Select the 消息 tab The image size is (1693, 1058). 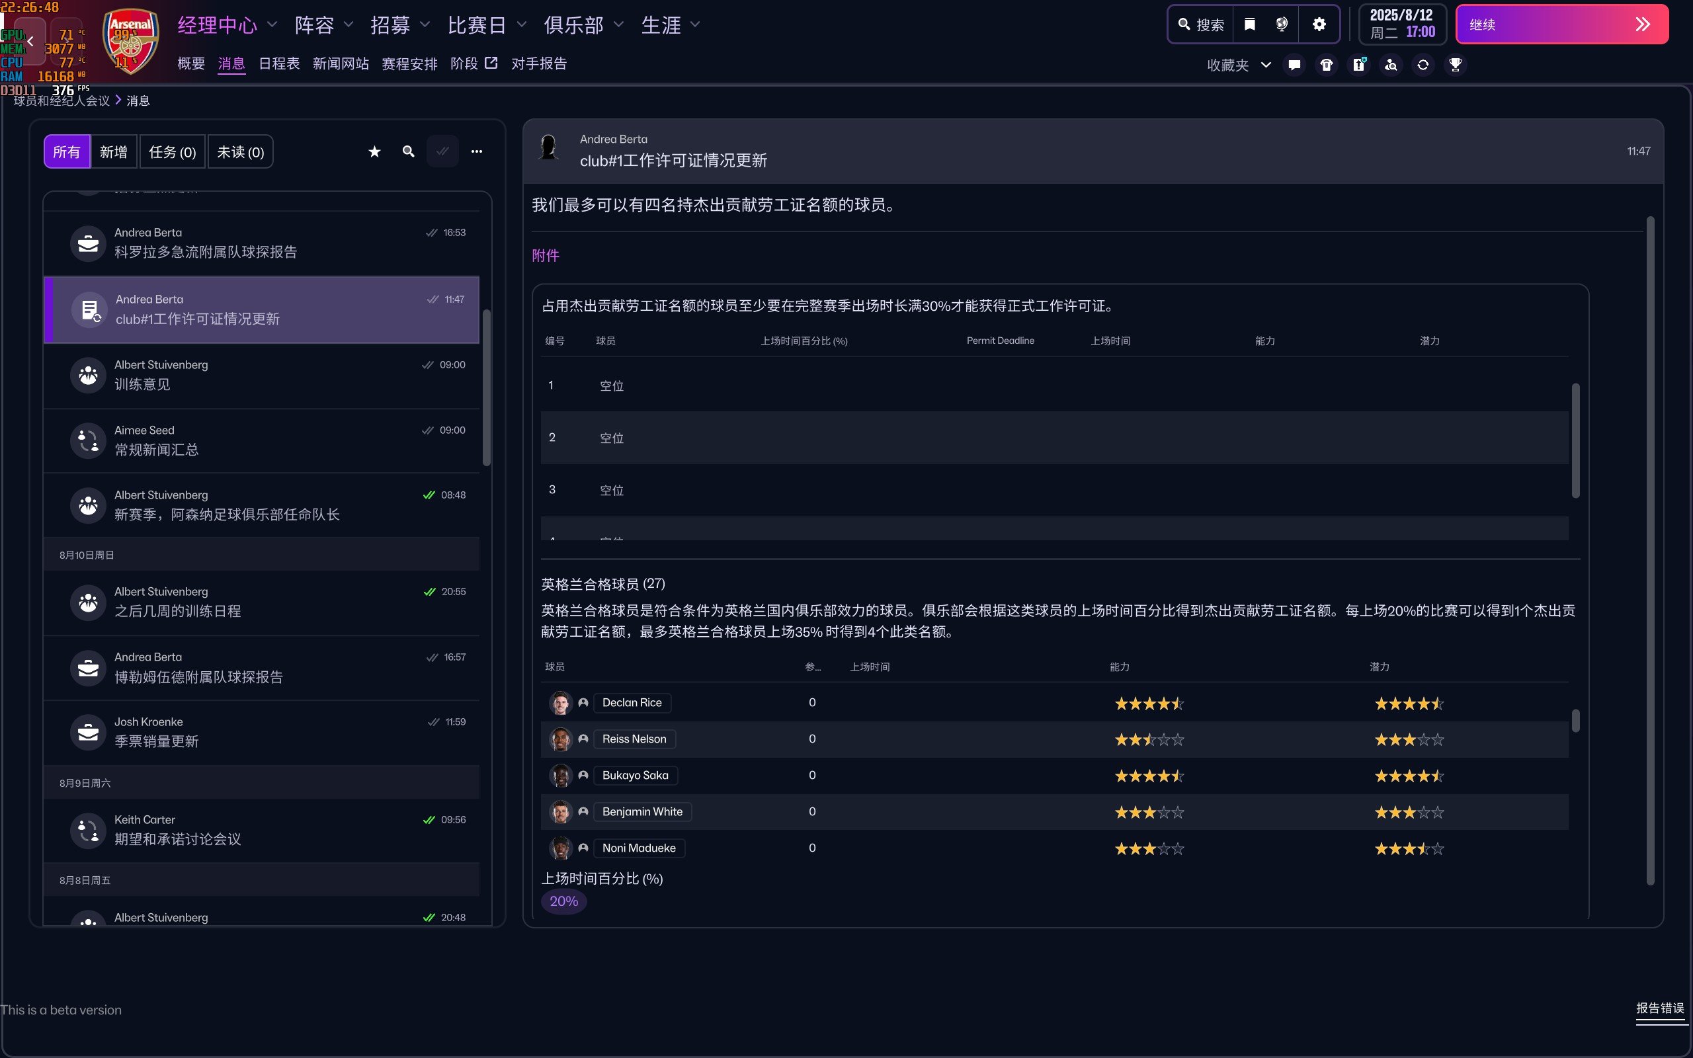[x=231, y=63]
